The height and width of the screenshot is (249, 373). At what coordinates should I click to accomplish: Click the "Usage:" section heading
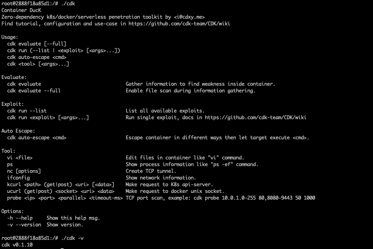tap(10, 37)
